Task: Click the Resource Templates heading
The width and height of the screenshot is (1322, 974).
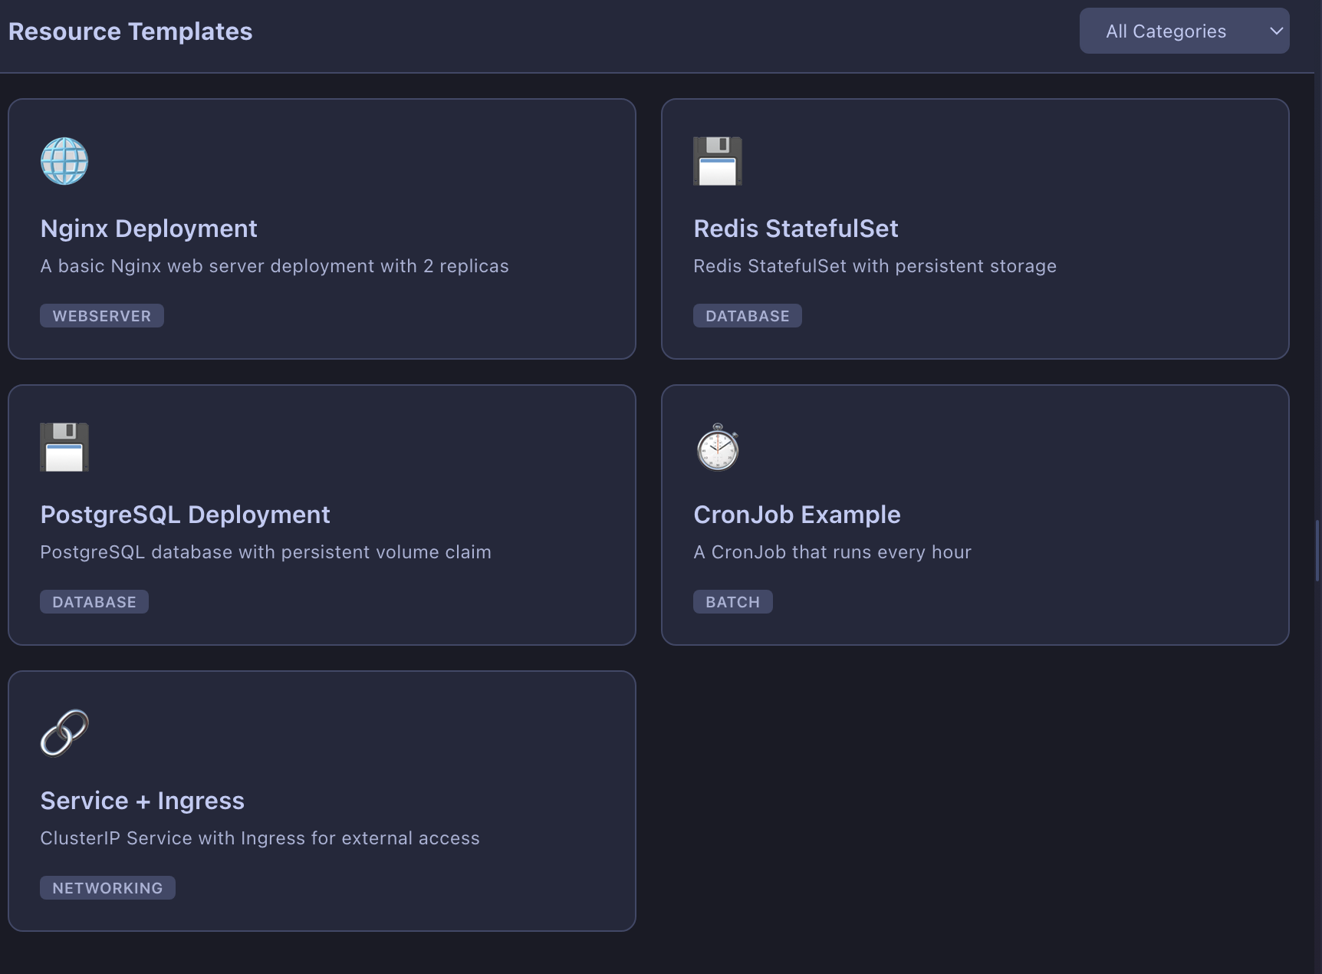Action: pyautogui.click(x=130, y=31)
